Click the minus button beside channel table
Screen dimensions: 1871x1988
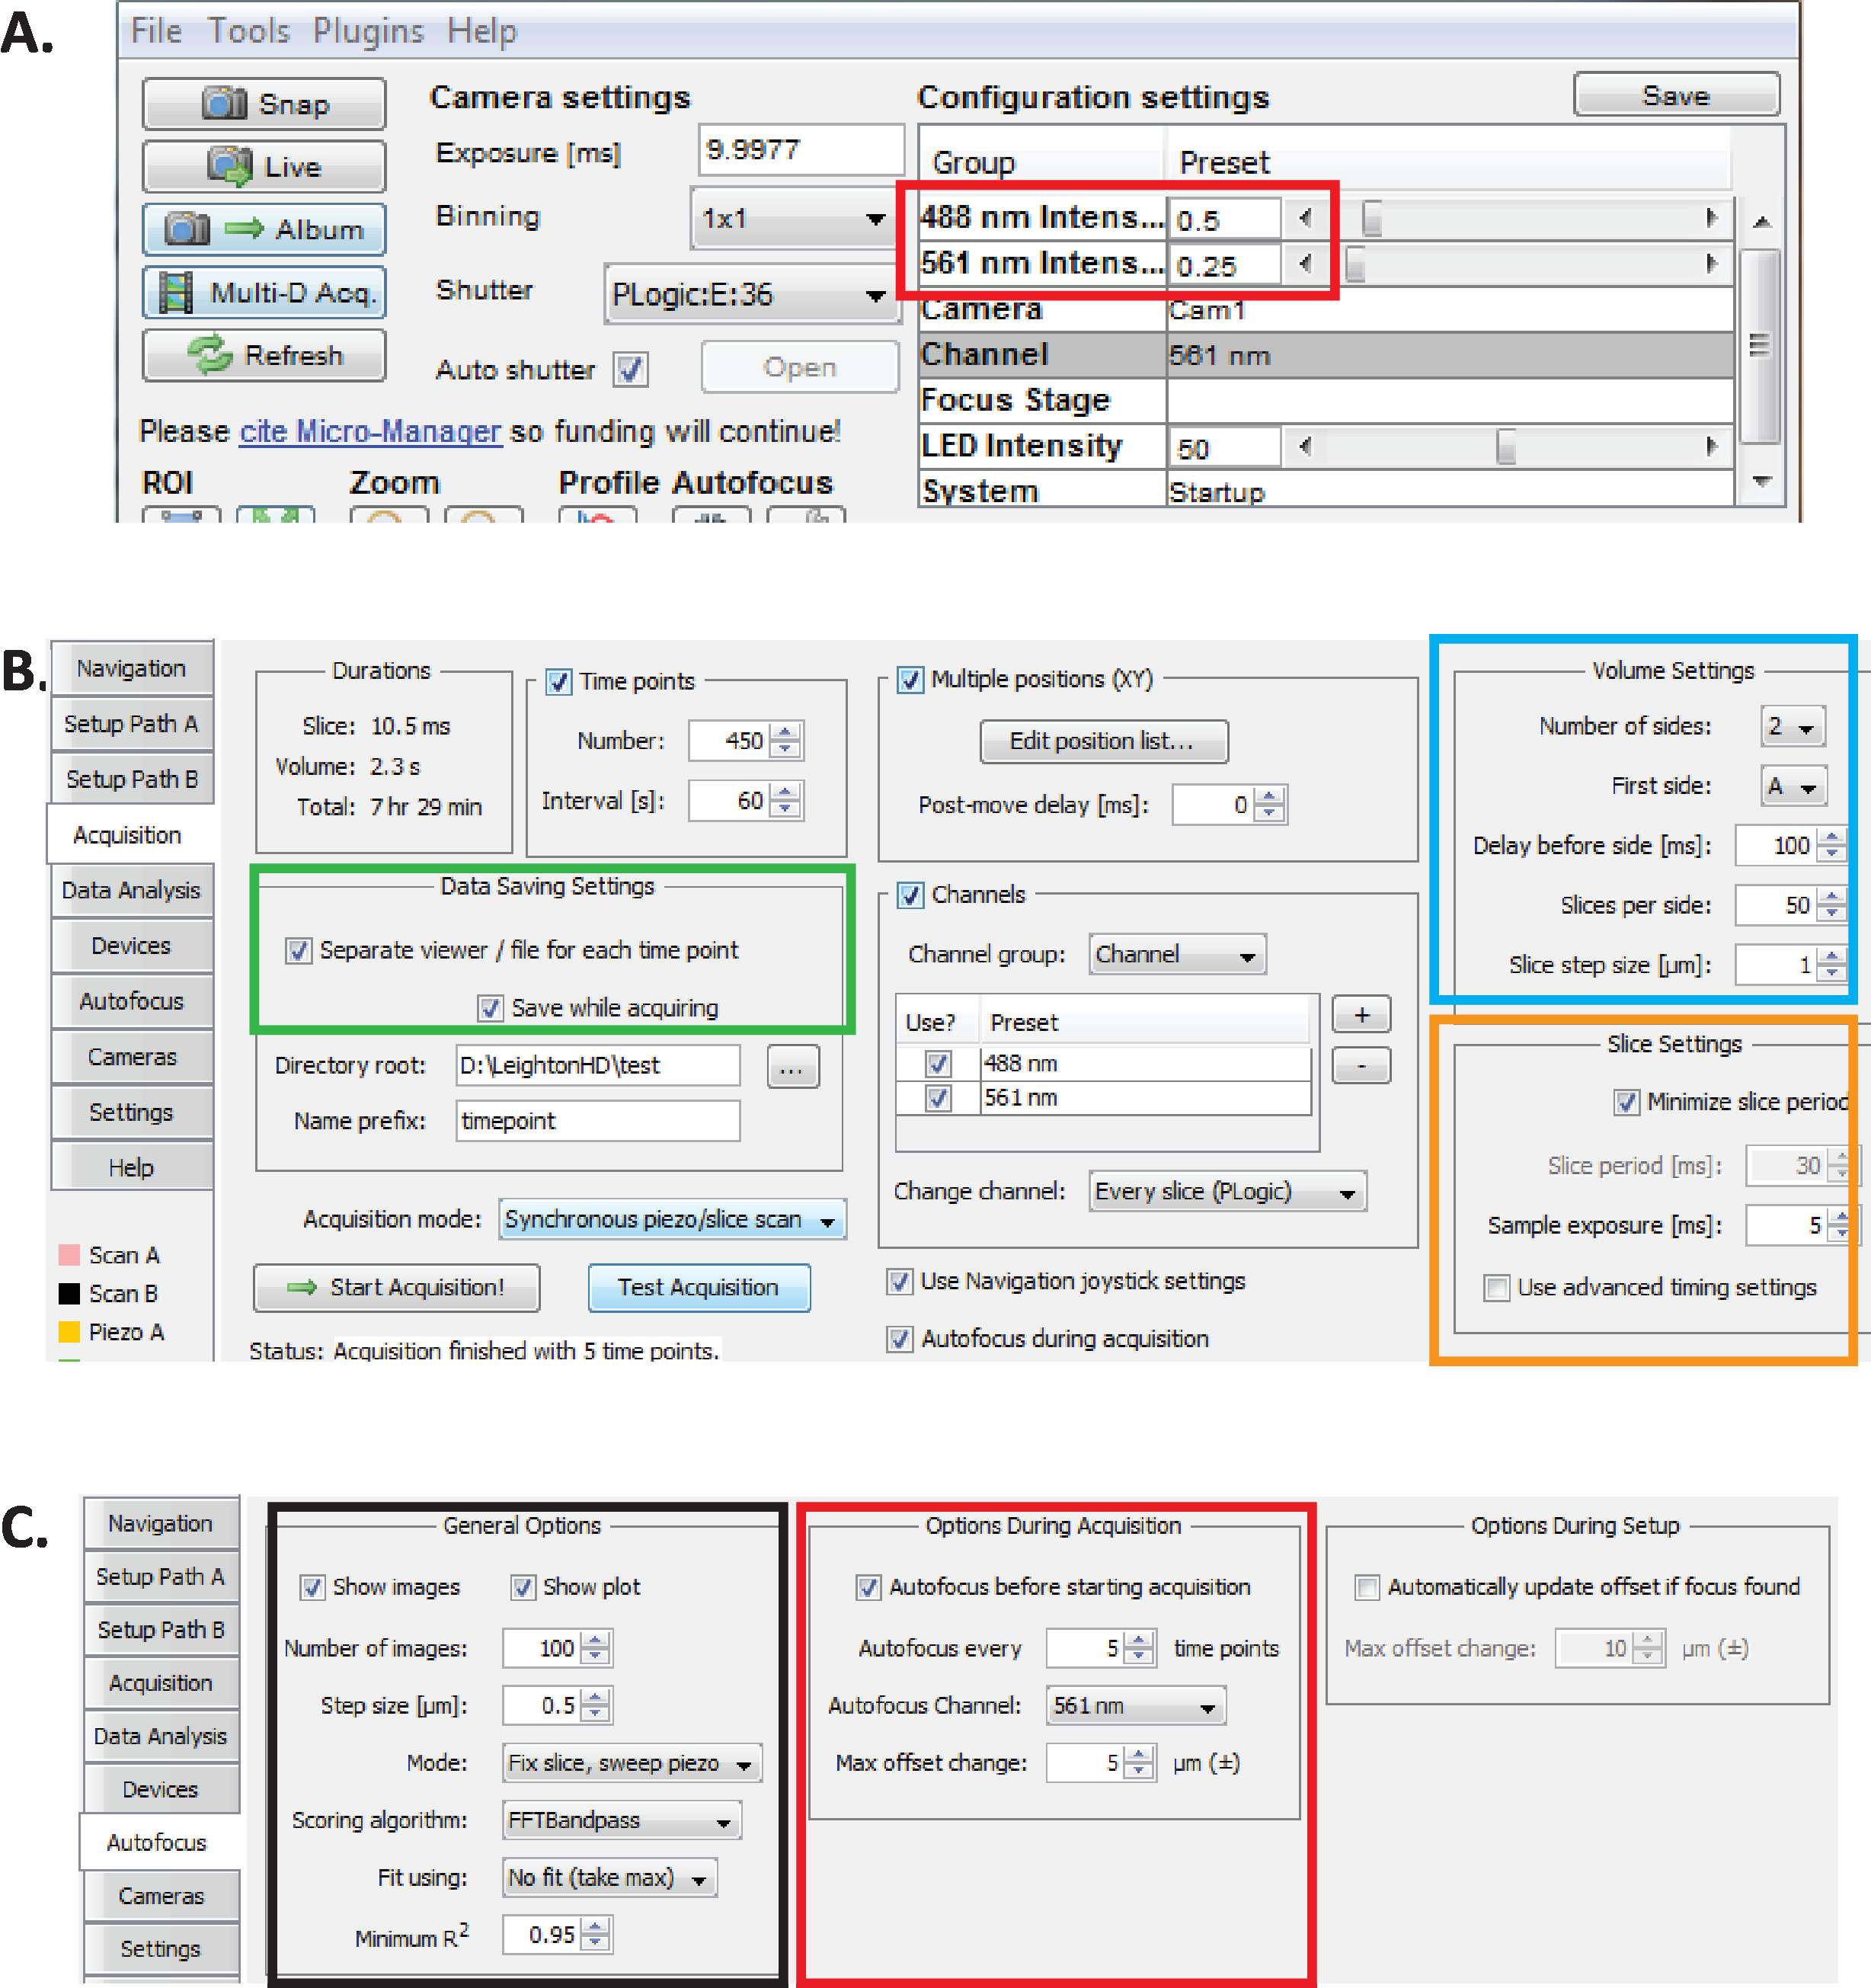pos(1361,1066)
